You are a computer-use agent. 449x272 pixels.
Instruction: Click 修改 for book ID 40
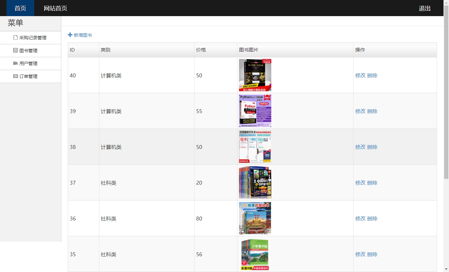tap(360, 75)
